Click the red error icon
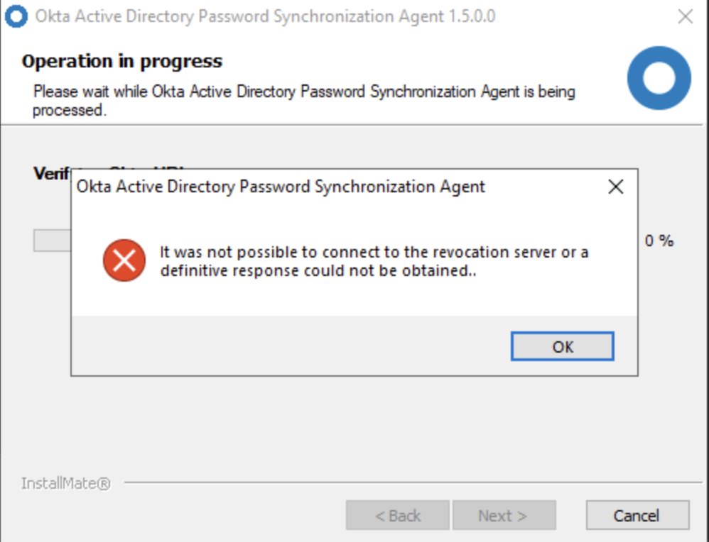 [124, 261]
